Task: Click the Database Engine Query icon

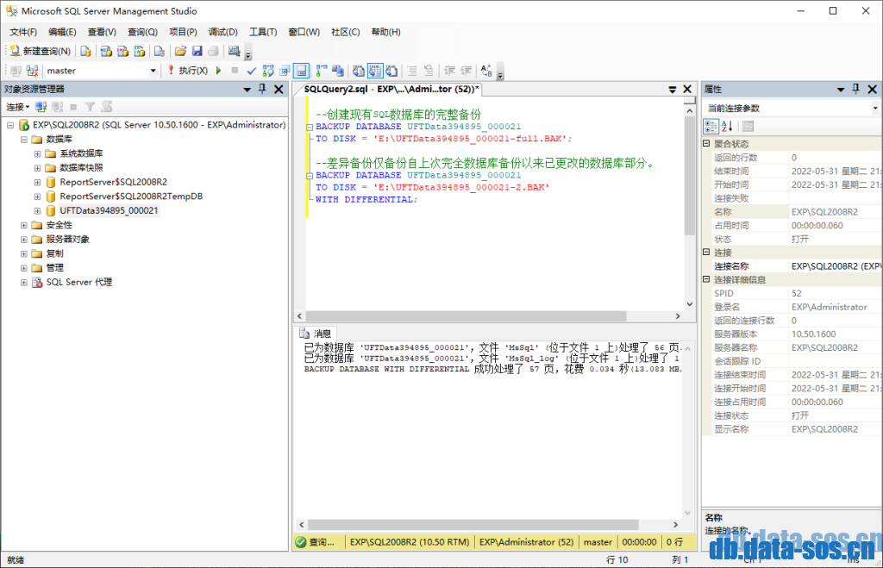Action: (85, 51)
